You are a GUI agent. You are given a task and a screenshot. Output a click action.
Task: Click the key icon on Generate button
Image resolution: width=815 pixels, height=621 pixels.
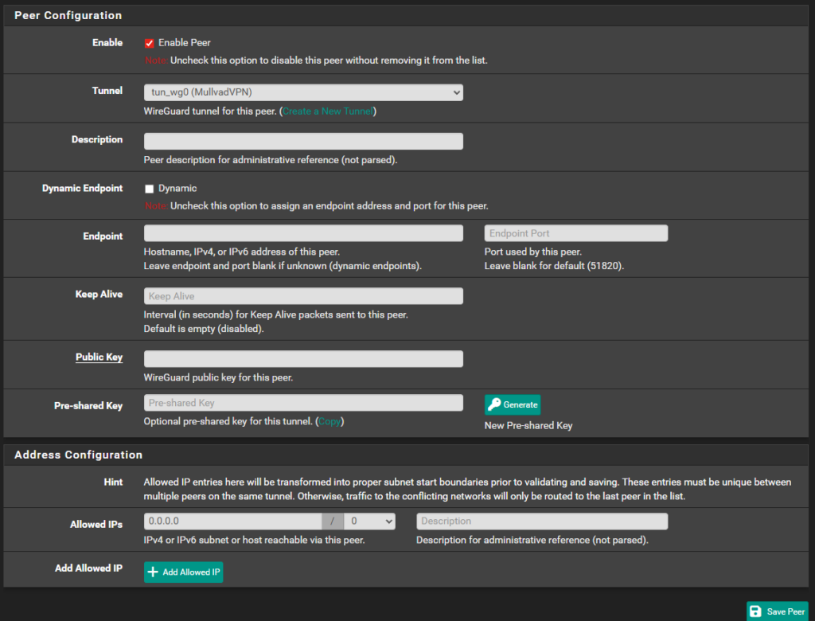[494, 404]
